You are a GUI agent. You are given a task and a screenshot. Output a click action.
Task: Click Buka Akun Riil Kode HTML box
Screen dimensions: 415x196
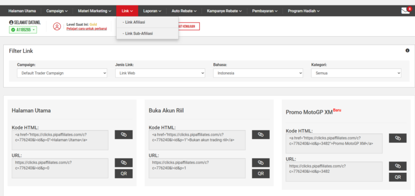197,140
